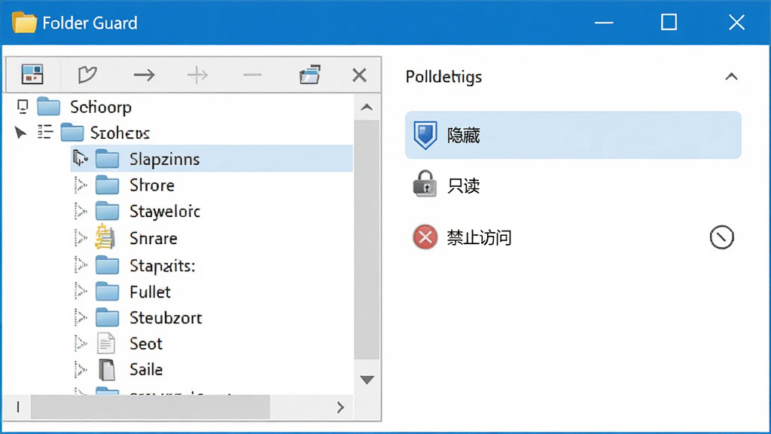Screen dimensions: 771x434
Task: Close the folder tree panel with X
Action: 359,75
